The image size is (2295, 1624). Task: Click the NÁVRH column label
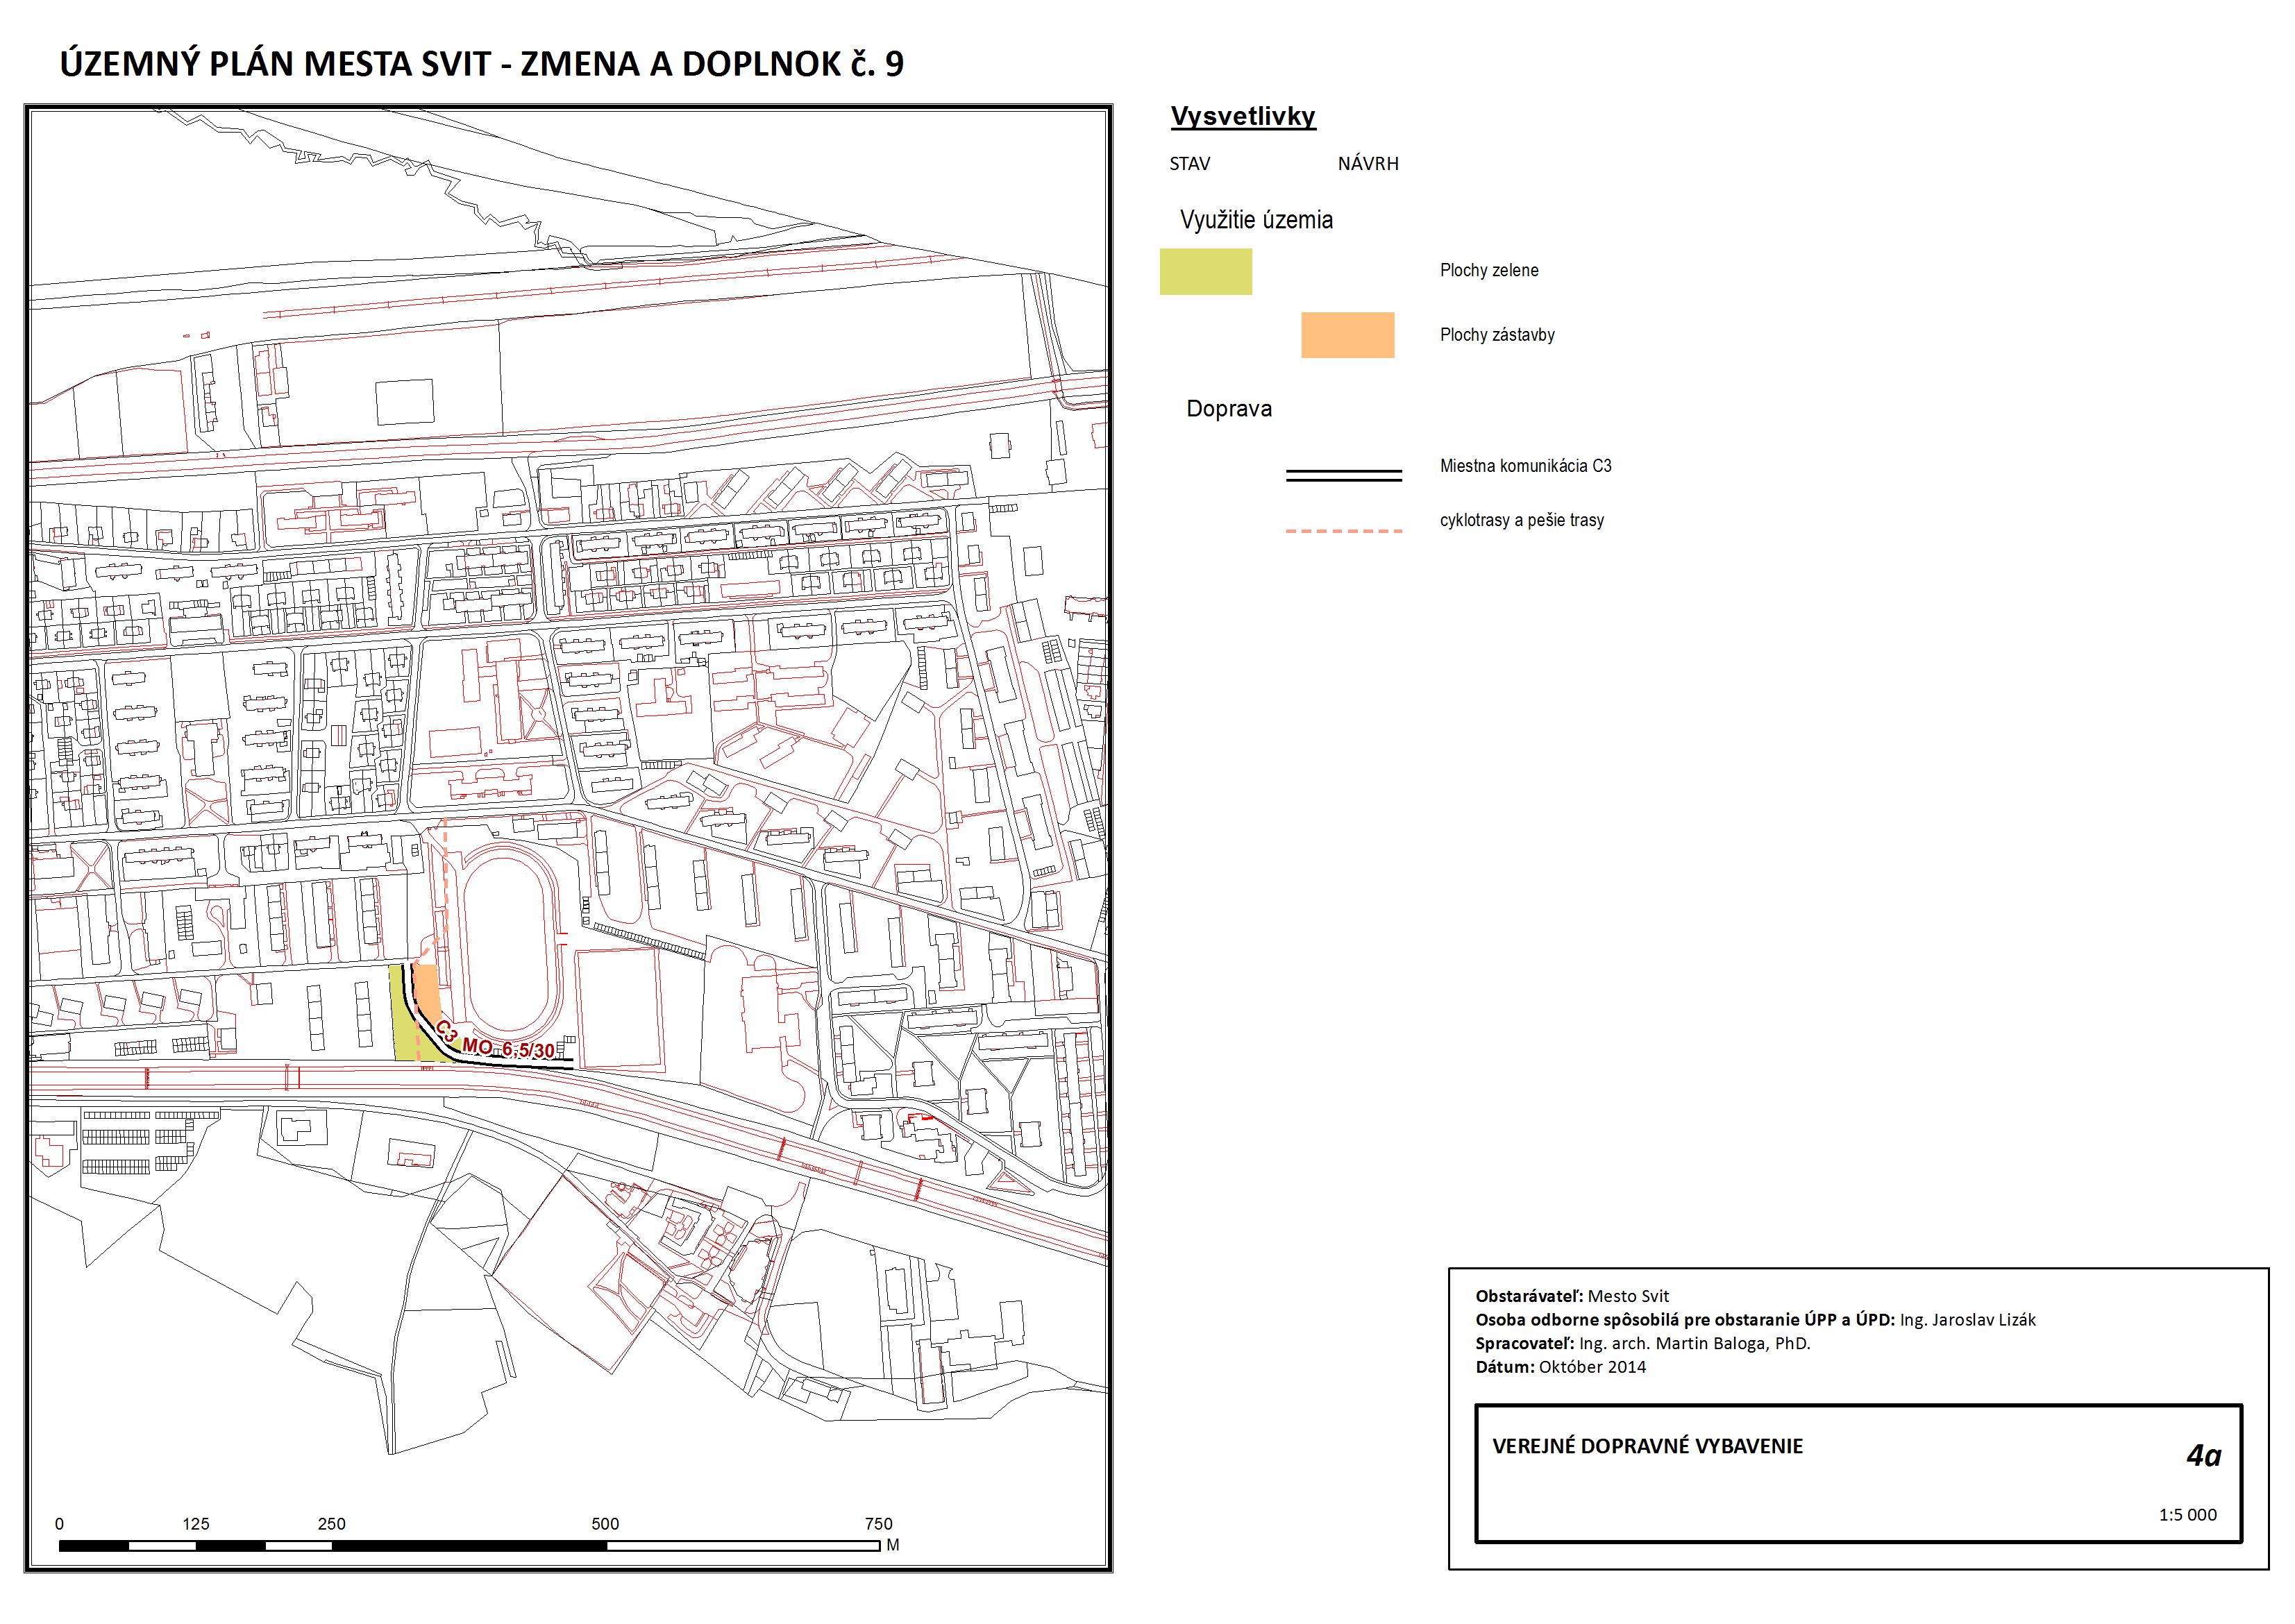coord(1367,164)
